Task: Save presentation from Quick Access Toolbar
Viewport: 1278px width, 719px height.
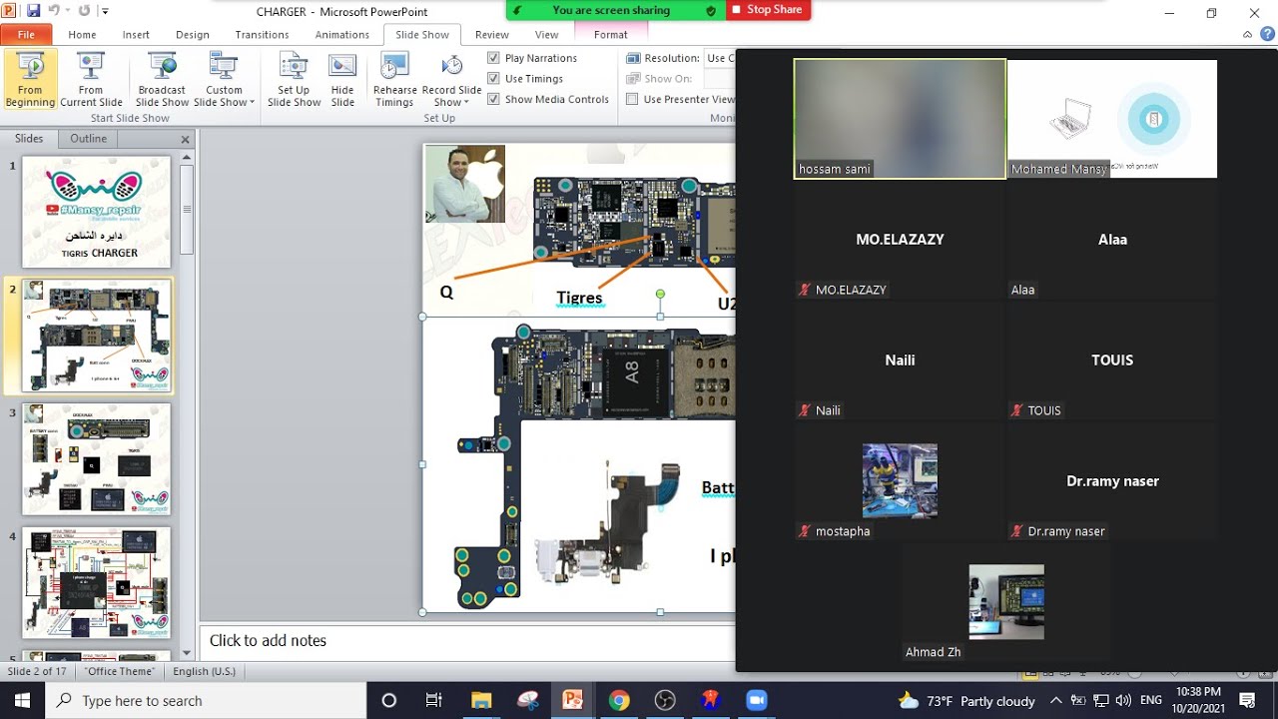Action: click(34, 11)
